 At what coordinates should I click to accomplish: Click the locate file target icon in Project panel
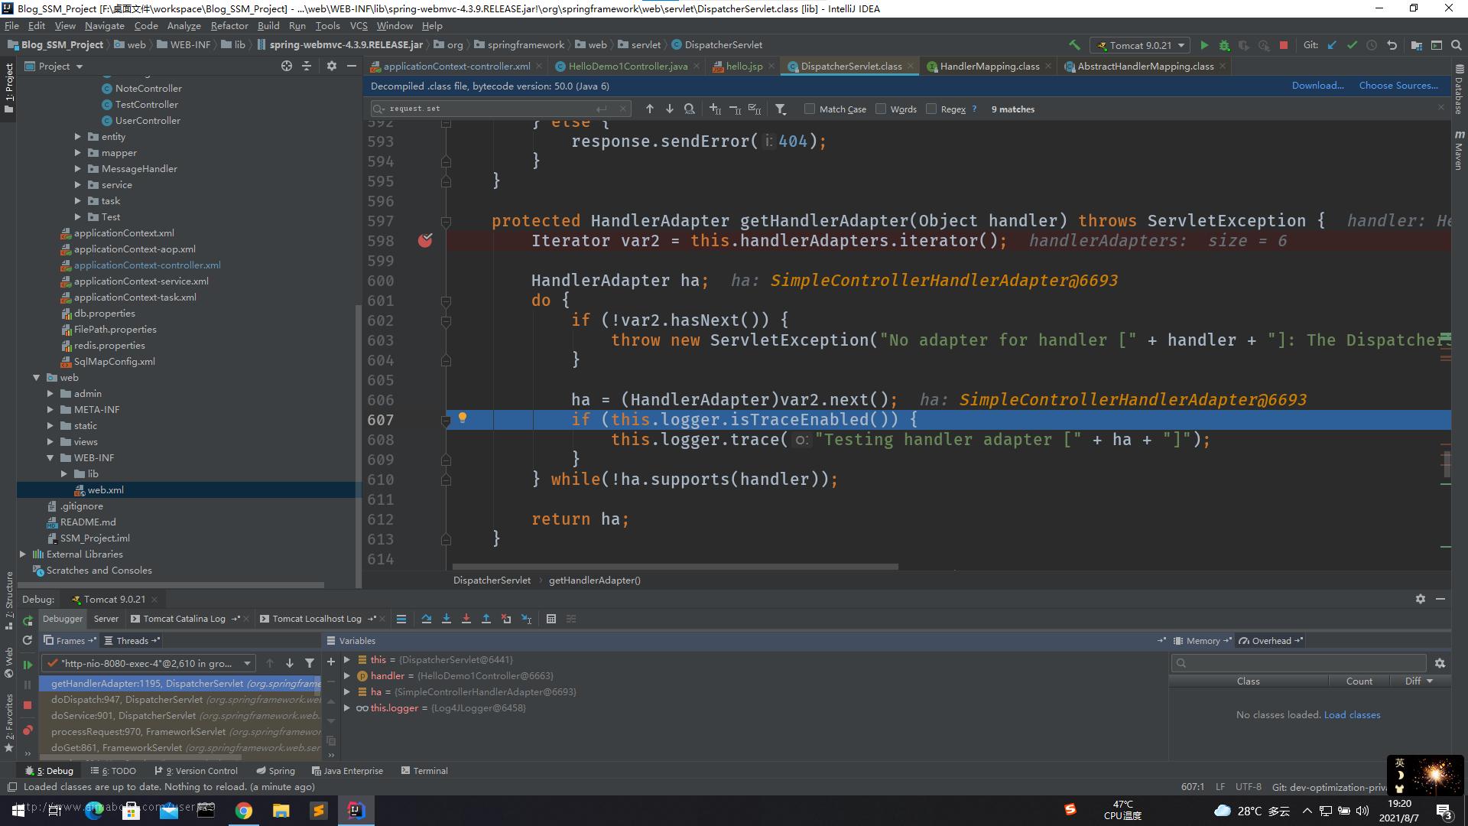(x=287, y=66)
